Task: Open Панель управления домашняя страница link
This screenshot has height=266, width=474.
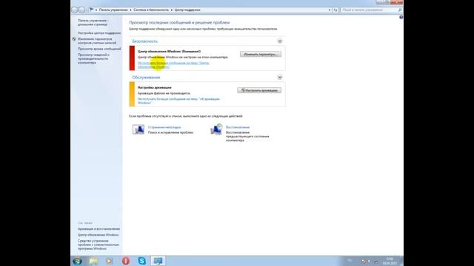Action: click(x=93, y=22)
